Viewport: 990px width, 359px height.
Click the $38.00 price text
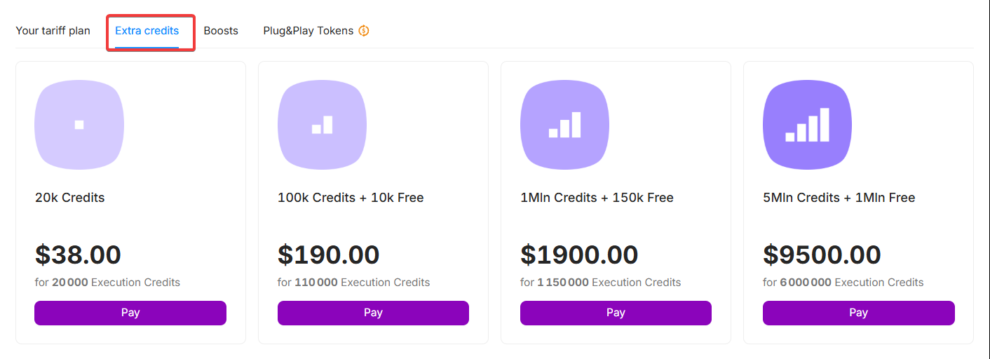[x=78, y=255]
